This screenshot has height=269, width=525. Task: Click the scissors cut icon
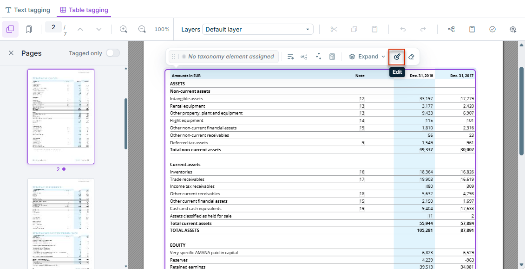pos(334,29)
